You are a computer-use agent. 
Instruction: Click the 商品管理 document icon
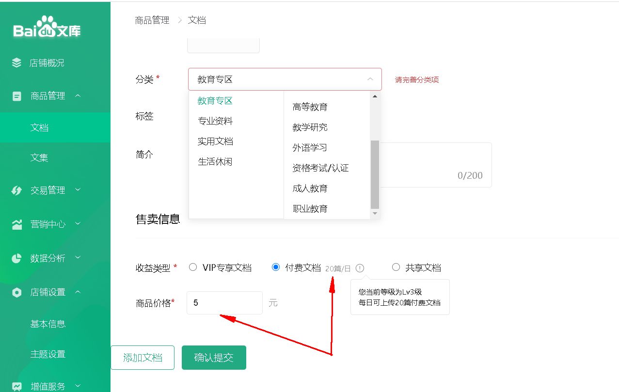tap(17, 96)
